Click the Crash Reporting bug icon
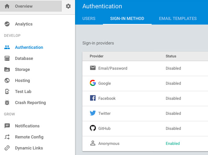This screenshot has height=155, width=208. (x=7, y=103)
